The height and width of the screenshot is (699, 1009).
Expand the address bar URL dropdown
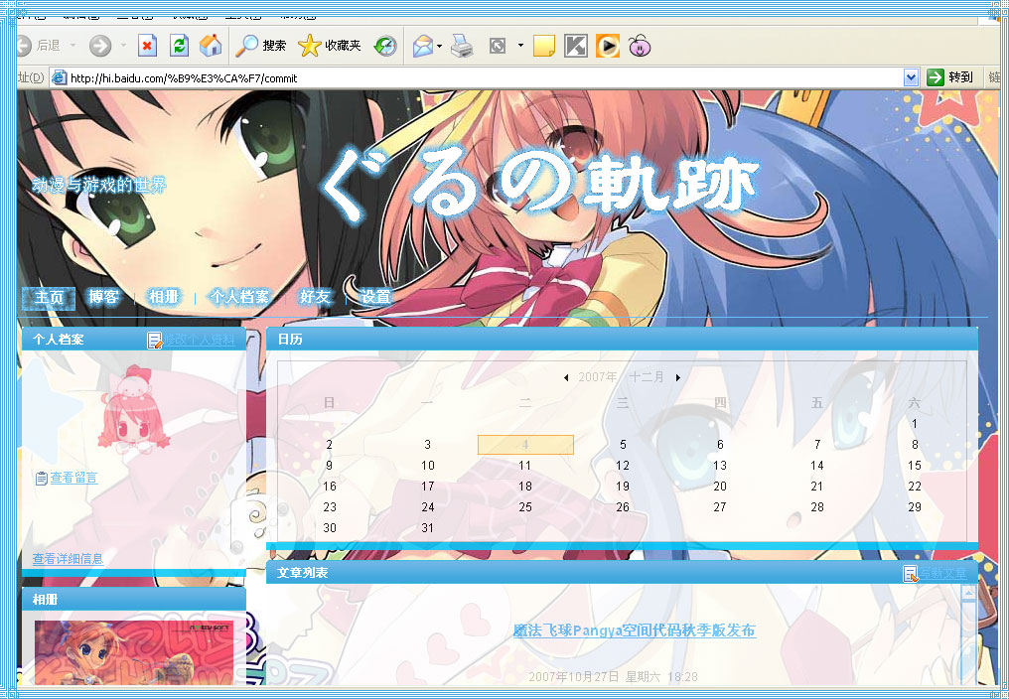[912, 77]
